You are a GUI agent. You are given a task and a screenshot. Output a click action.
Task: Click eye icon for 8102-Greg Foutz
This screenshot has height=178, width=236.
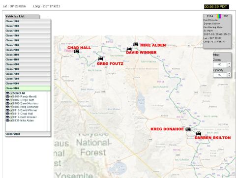pos(7,100)
